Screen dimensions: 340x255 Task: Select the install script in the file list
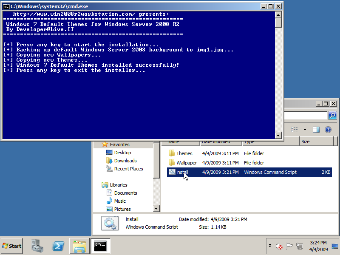coord(249,172)
